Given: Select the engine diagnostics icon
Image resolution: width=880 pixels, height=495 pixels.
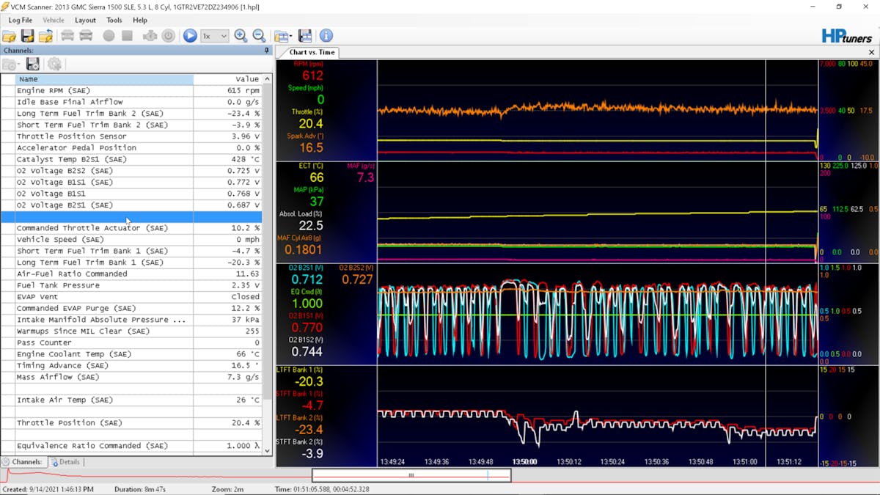Looking at the screenshot, I should pyautogui.click(x=151, y=35).
